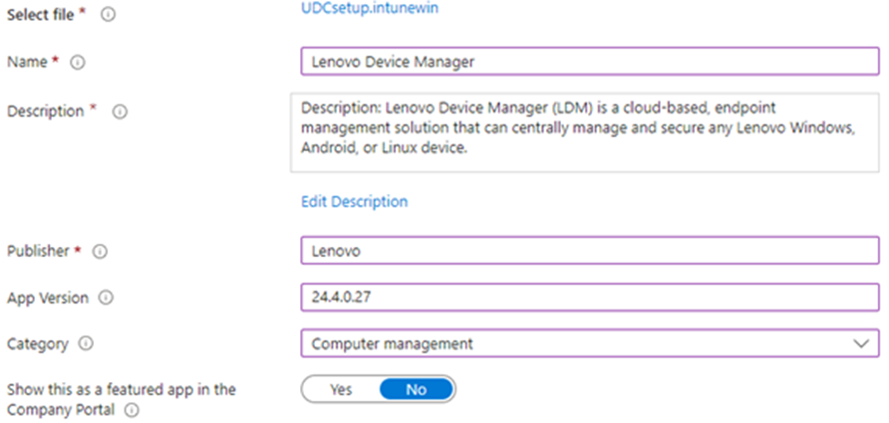Show info tooltip for Description

click(x=119, y=112)
